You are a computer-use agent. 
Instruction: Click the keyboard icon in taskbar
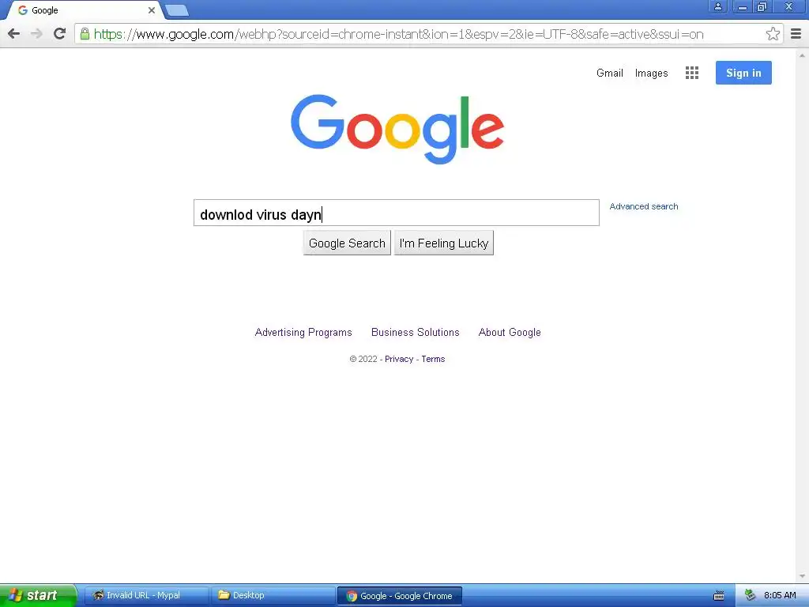tap(719, 596)
